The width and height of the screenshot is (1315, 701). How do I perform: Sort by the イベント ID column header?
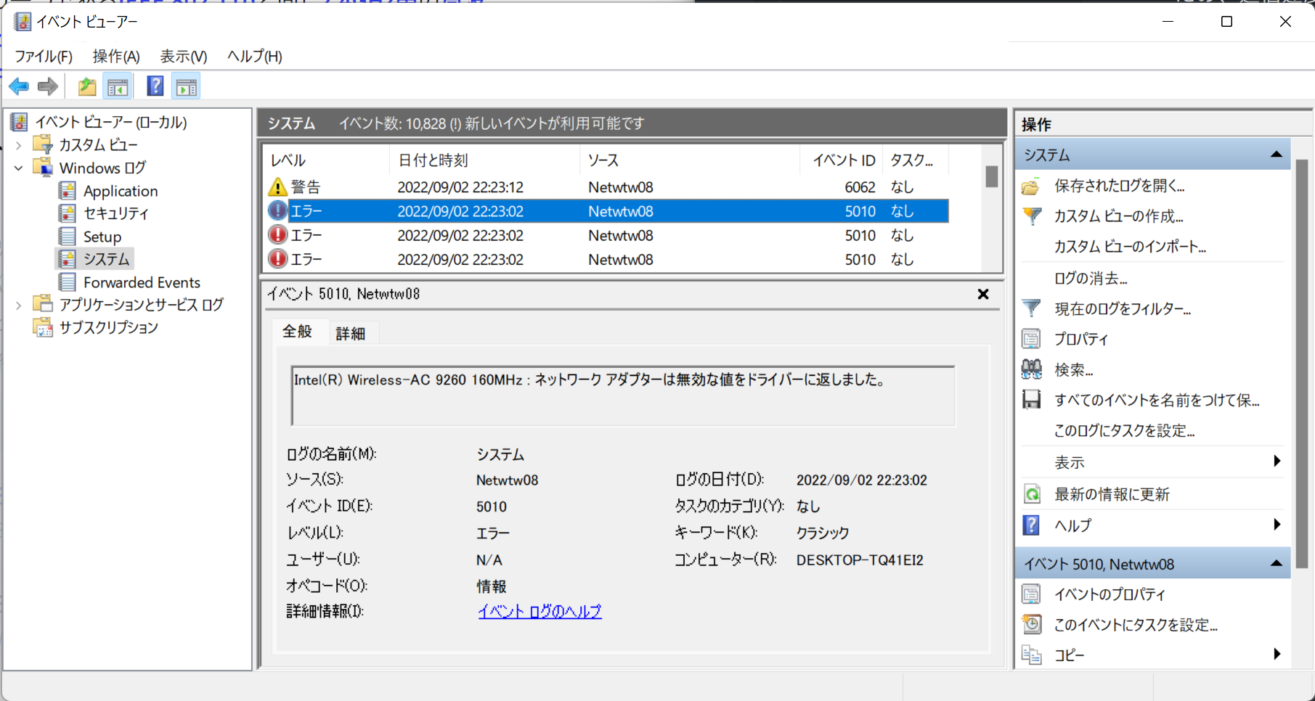point(842,160)
